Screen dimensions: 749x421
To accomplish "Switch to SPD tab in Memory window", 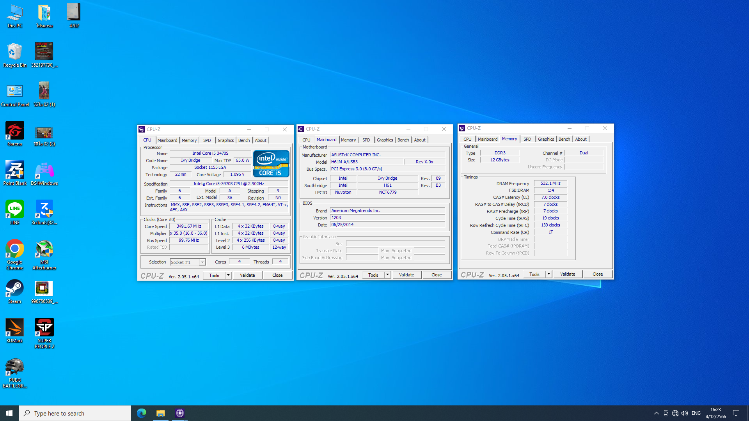I will click(527, 139).
